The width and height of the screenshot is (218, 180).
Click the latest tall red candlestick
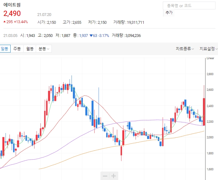click(204, 112)
